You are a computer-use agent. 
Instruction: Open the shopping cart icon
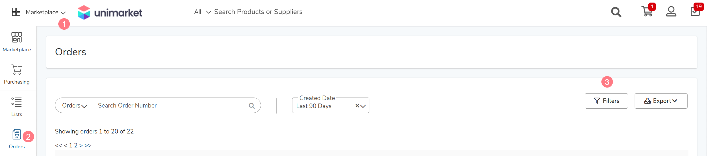coord(647,11)
